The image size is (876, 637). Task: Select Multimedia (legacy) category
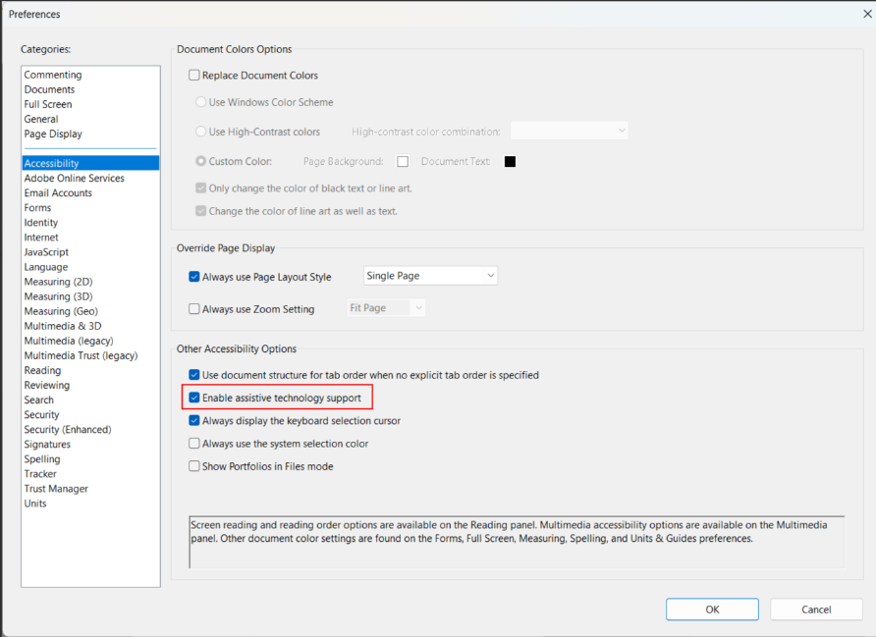(x=90, y=341)
